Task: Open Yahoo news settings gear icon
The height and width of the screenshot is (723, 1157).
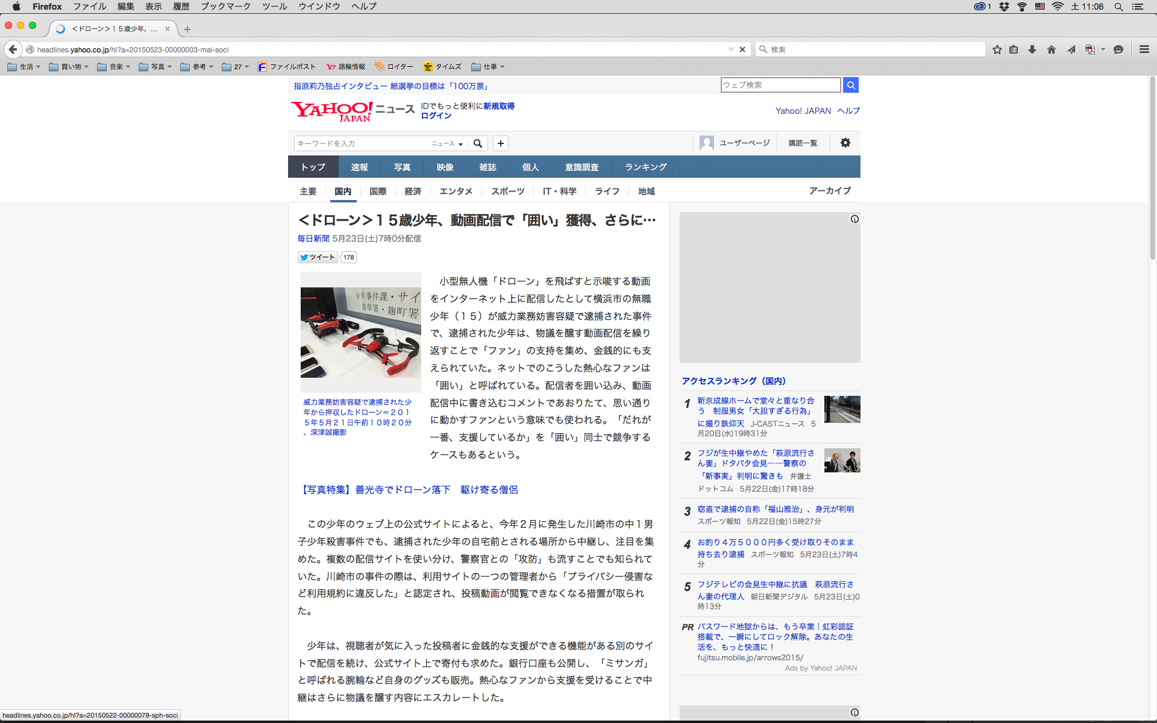Action: point(845,143)
